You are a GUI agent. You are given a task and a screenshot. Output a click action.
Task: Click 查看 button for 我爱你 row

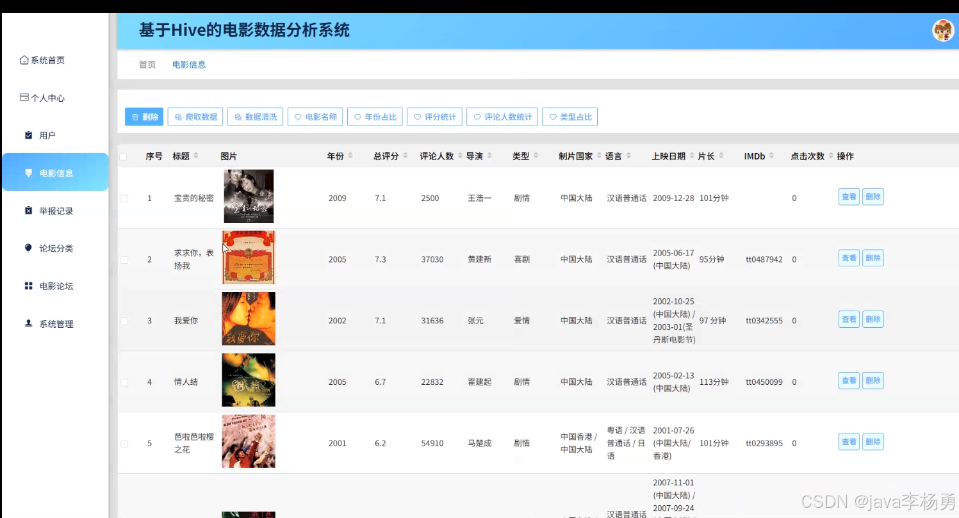coord(849,319)
